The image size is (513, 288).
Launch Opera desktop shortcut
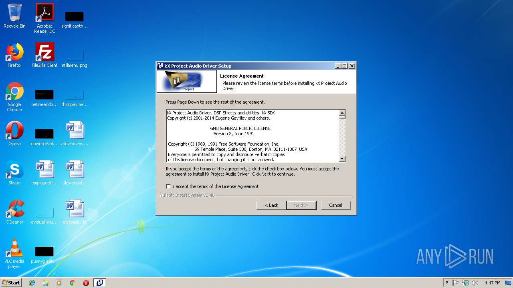(x=14, y=134)
